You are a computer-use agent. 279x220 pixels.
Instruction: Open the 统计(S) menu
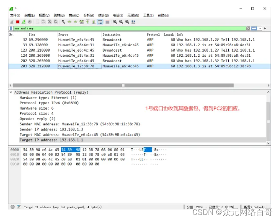(x=103, y=16)
